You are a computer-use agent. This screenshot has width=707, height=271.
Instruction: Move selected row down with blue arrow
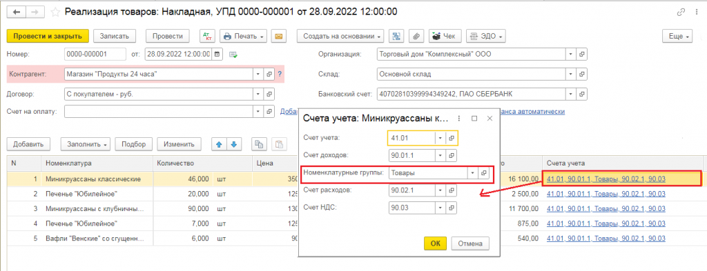tap(234, 145)
